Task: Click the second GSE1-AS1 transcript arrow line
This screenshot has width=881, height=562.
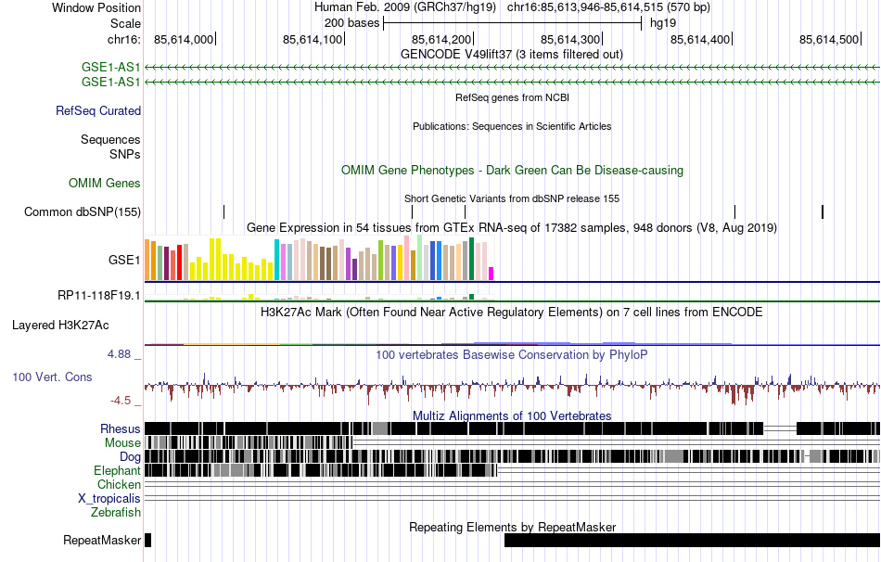Action: [x=512, y=83]
